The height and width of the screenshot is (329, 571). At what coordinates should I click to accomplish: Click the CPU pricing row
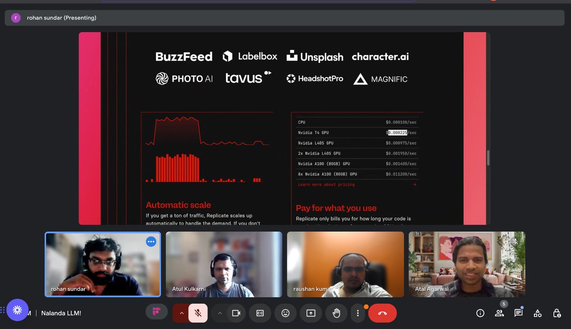(x=357, y=122)
